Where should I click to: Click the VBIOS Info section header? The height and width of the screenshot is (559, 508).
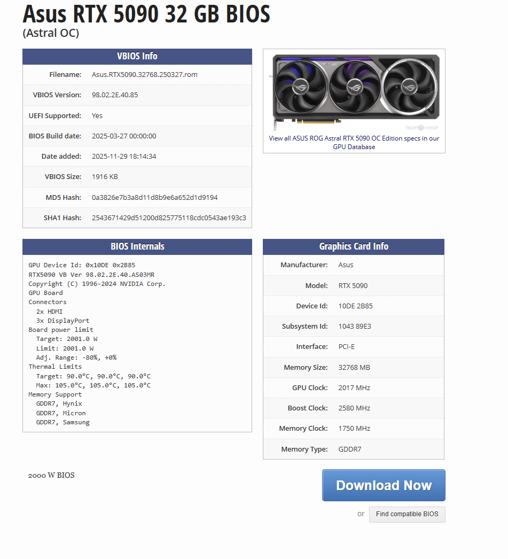[137, 56]
